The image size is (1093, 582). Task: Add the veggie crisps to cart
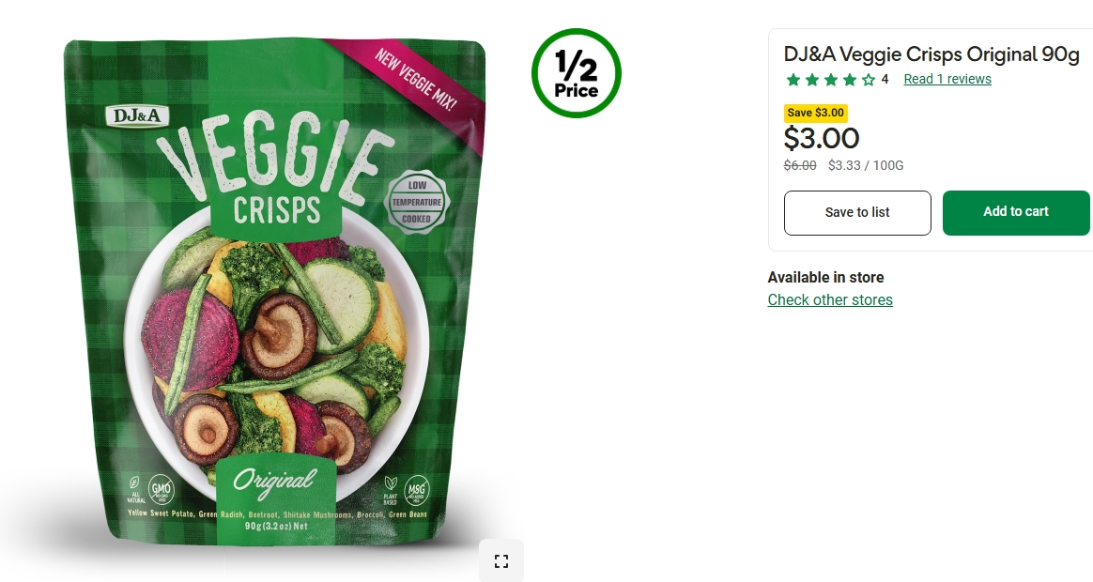pyautogui.click(x=1016, y=212)
